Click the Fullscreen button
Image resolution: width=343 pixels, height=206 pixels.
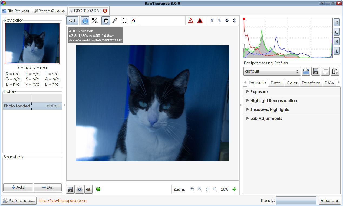pyautogui.click(x=329, y=201)
